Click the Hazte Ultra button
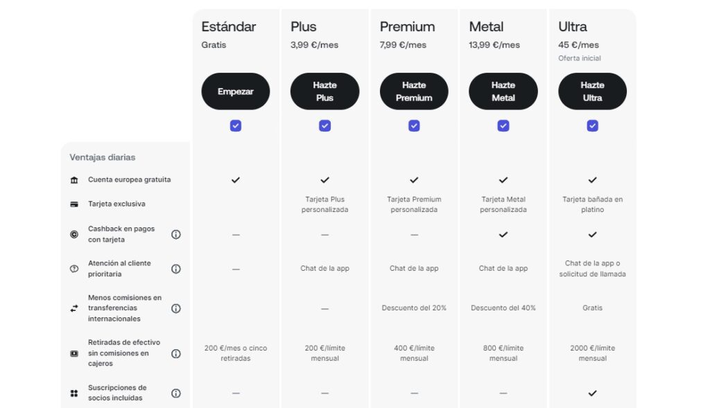 pyautogui.click(x=592, y=91)
